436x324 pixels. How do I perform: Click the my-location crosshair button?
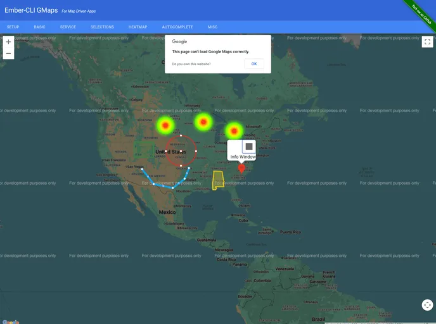coord(427,305)
